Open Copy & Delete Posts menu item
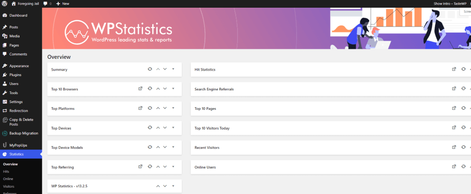 [x=21, y=122]
